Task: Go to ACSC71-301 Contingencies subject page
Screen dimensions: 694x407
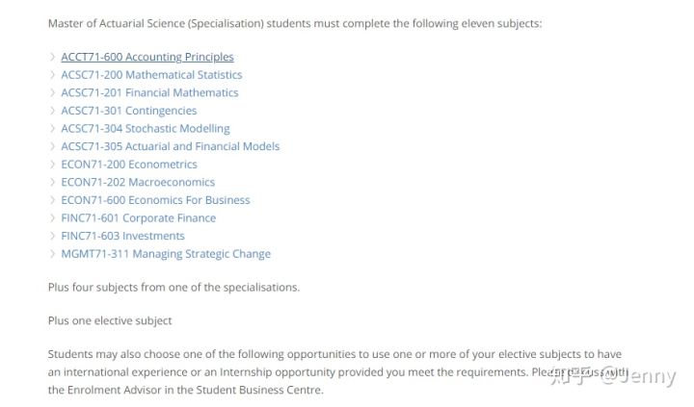Action: pyautogui.click(x=129, y=111)
